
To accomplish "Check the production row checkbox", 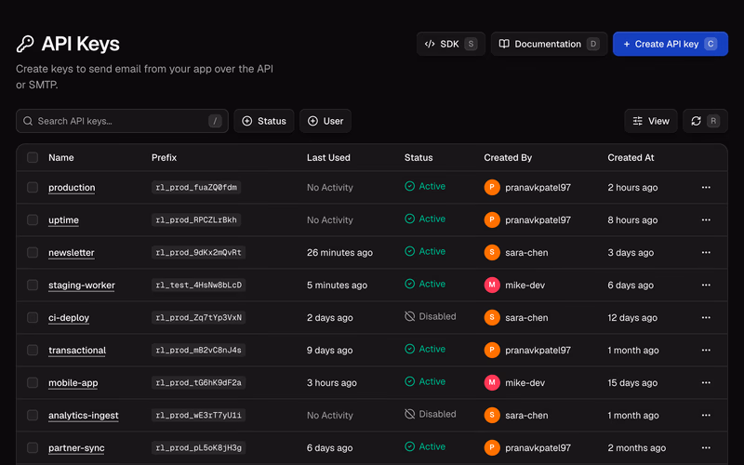I will tap(33, 188).
